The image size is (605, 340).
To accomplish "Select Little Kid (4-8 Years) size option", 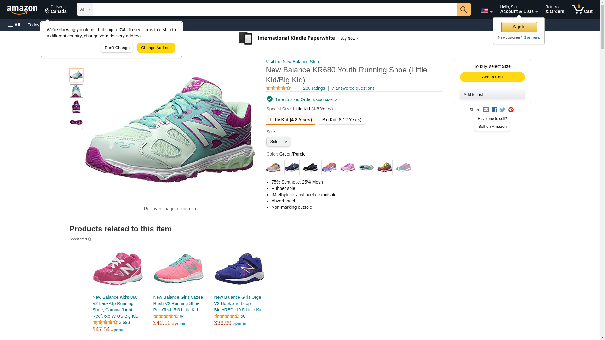I will point(290,120).
